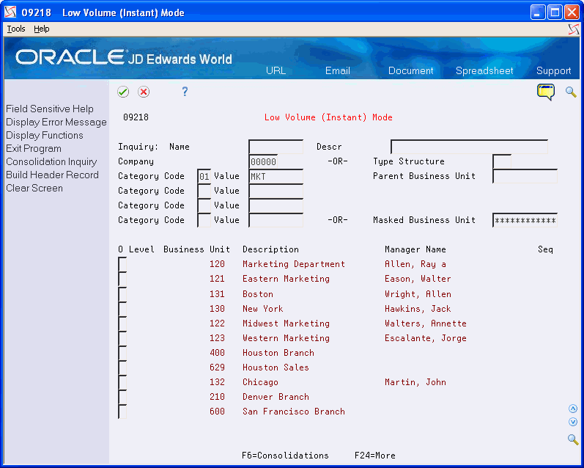Click the Document link in banner
The width and height of the screenshot is (584, 468).
click(x=411, y=71)
